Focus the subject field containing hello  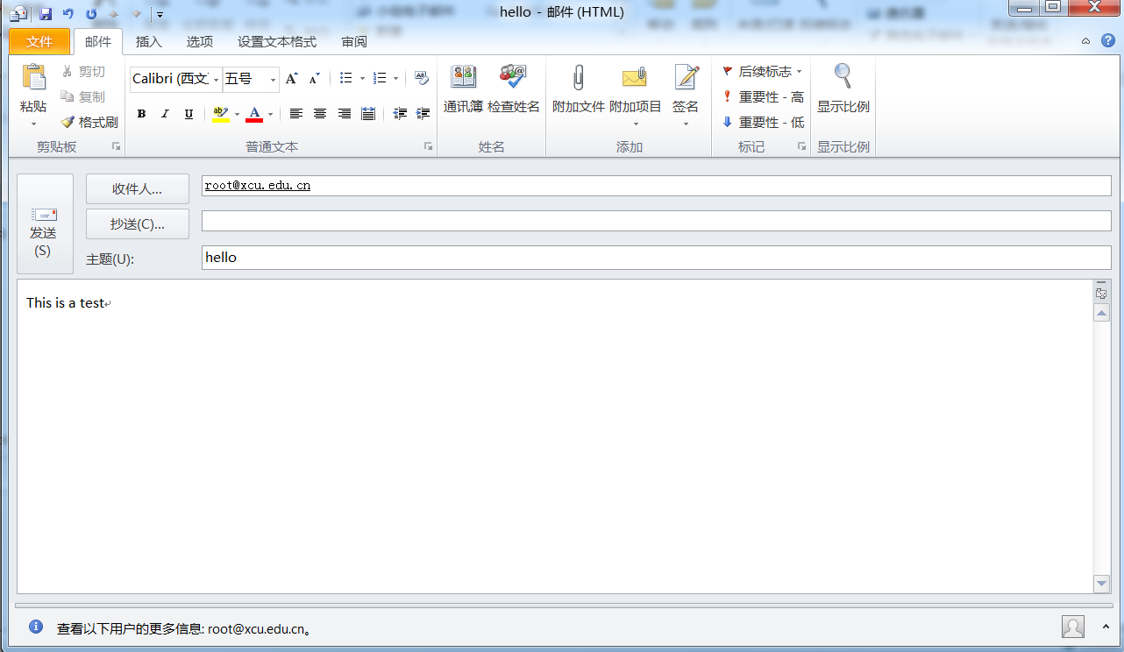(x=656, y=258)
